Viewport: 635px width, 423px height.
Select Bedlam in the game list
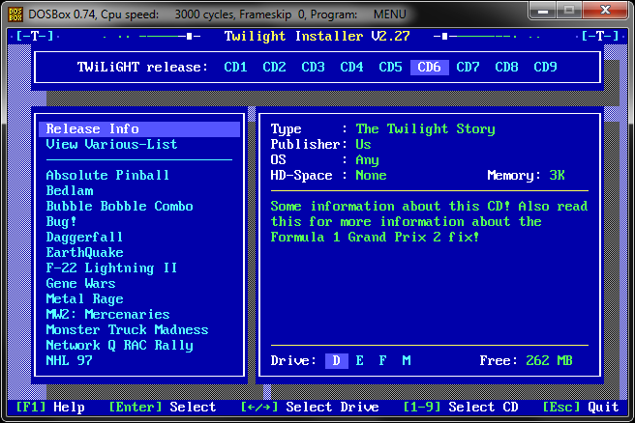(x=70, y=190)
